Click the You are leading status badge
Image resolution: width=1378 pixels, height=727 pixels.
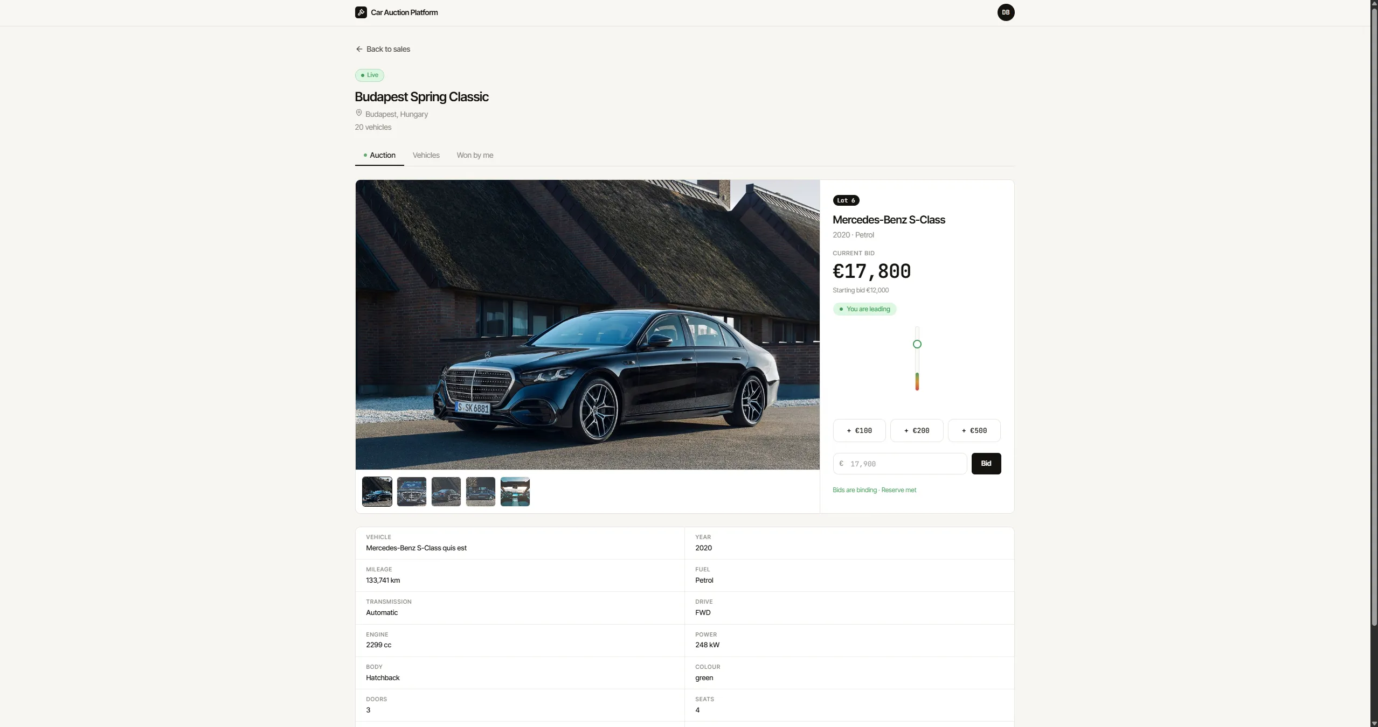(864, 309)
